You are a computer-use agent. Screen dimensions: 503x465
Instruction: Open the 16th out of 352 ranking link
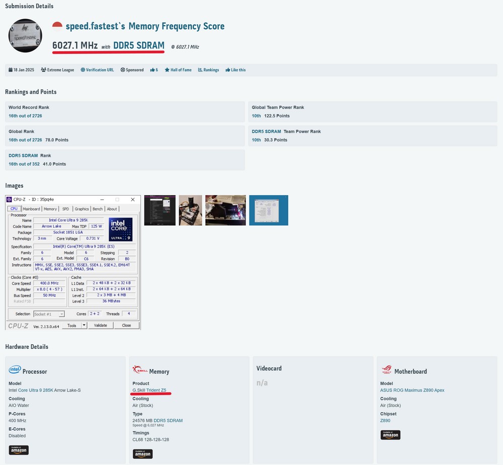[x=24, y=164]
